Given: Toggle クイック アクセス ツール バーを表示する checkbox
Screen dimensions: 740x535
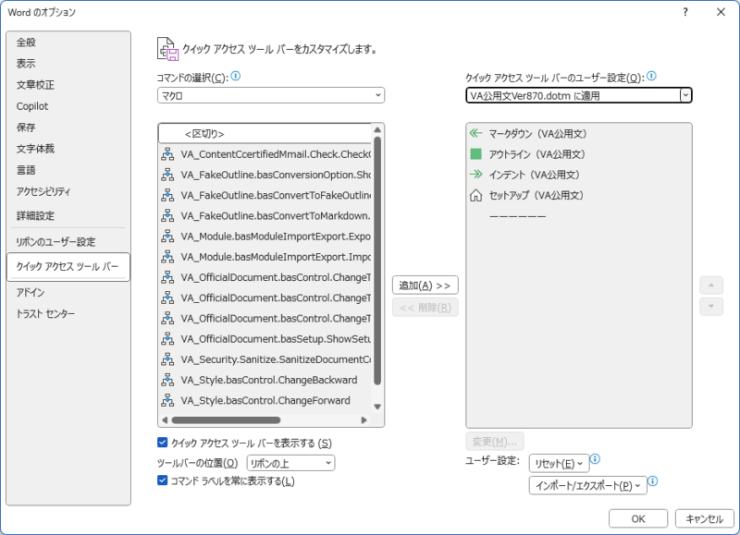Looking at the screenshot, I should pyautogui.click(x=163, y=443).
